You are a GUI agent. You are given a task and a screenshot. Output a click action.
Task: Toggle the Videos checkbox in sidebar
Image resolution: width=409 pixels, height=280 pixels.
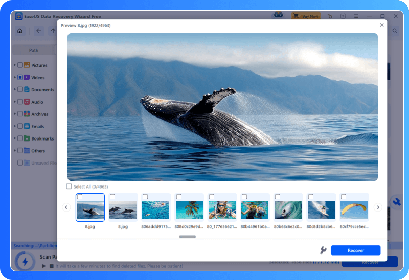20,78
